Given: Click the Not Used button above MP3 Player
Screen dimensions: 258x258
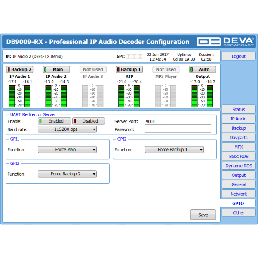Looking at the screenshot, I should pos(166,69).
